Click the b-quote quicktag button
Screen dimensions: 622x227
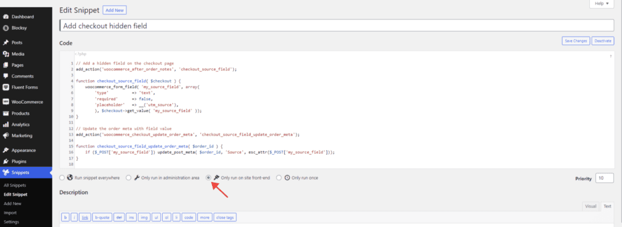pos(102,217)
